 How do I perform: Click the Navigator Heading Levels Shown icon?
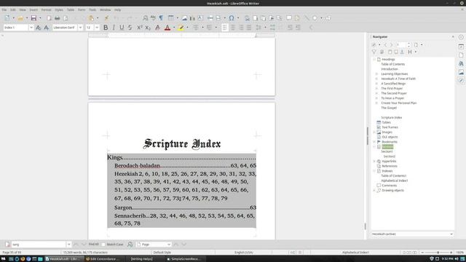pos(410,52)
